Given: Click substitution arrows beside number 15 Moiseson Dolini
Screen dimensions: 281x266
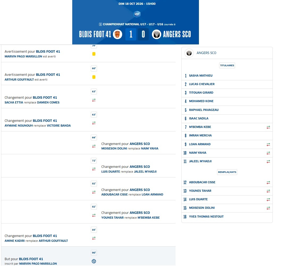Looking at the screenshot, I should tap(268, 208).
